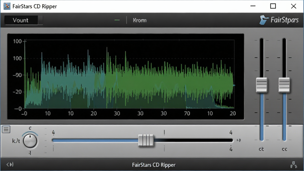Image resolution: width=304 pixels, height=171 pixels.
Task: Click the 70 mark on waveform time axis
Action: (187, 113)
